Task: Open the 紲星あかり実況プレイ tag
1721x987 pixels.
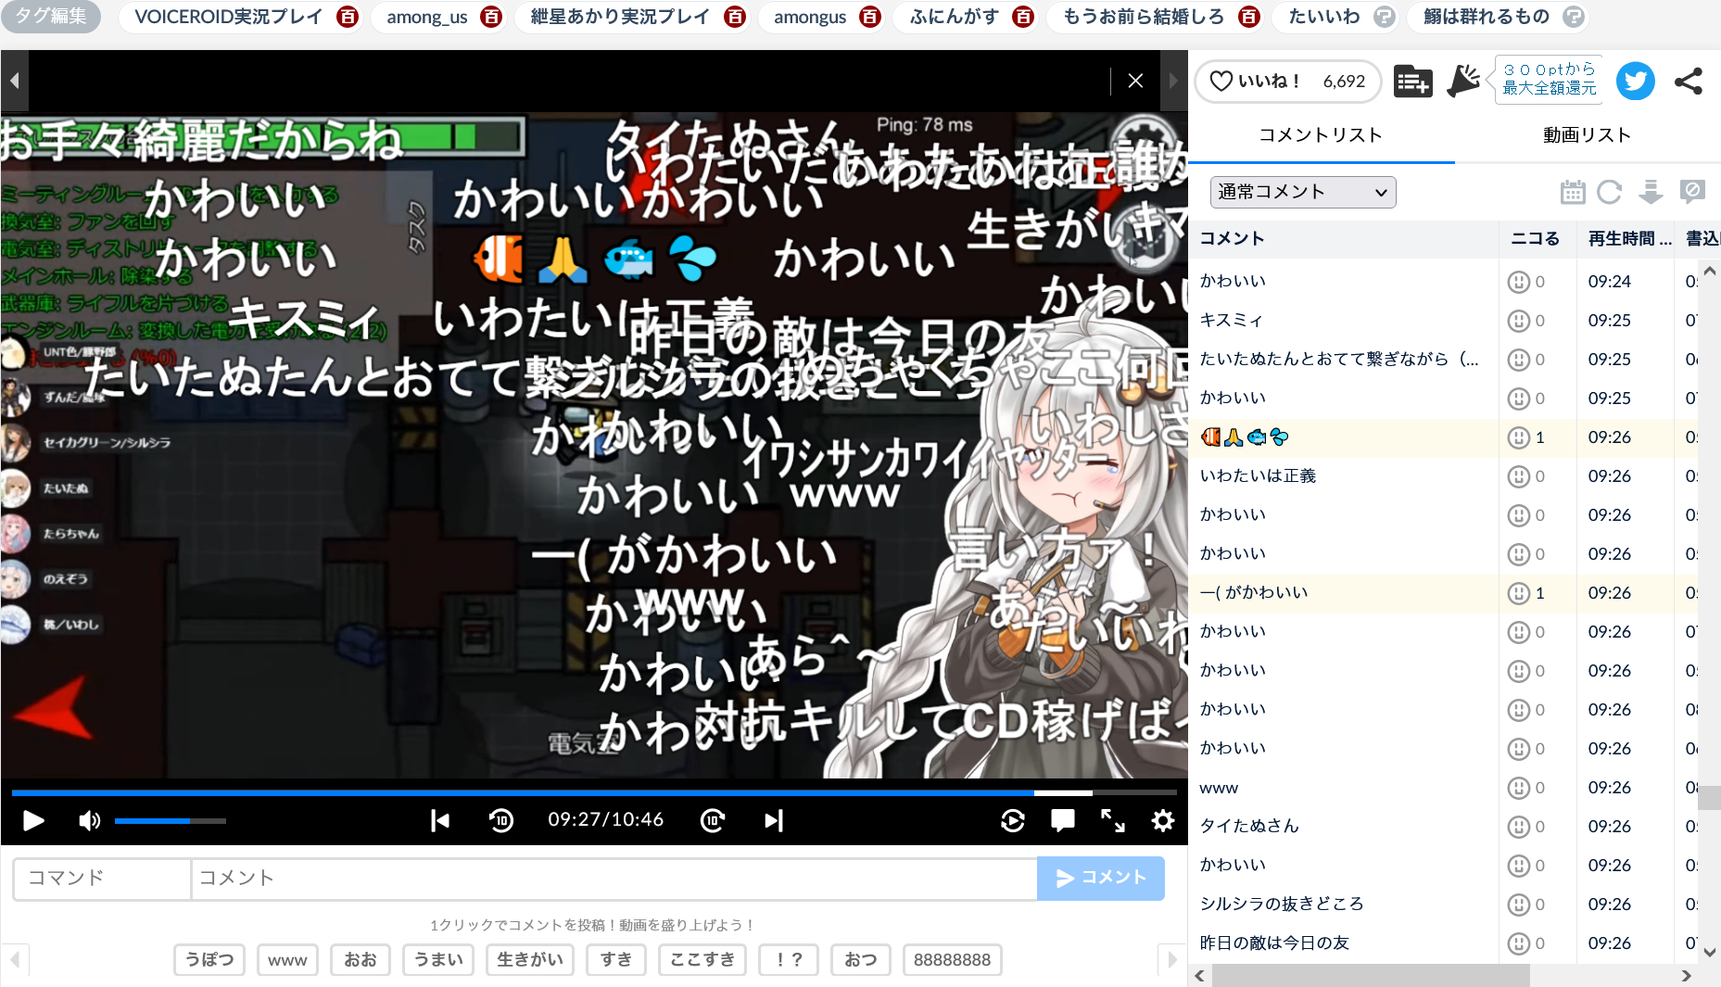Action: click(x=620, y=17)
